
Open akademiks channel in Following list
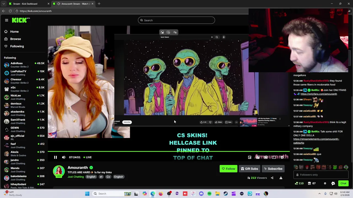coord(24,113)
